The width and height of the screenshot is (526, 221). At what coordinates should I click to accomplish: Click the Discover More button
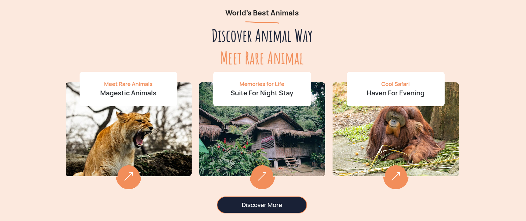(x=262, y=205)
